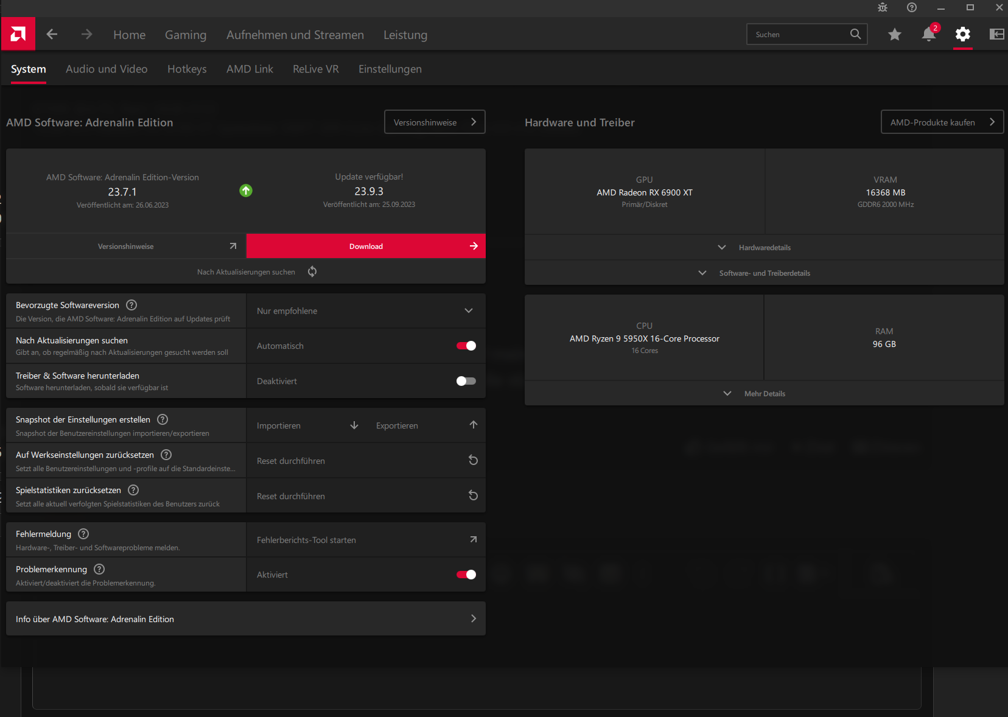Open help for Spielstatistiken zurücksetzen
The height and width of the screenshot is (717, 1008).
click(133, 490)
